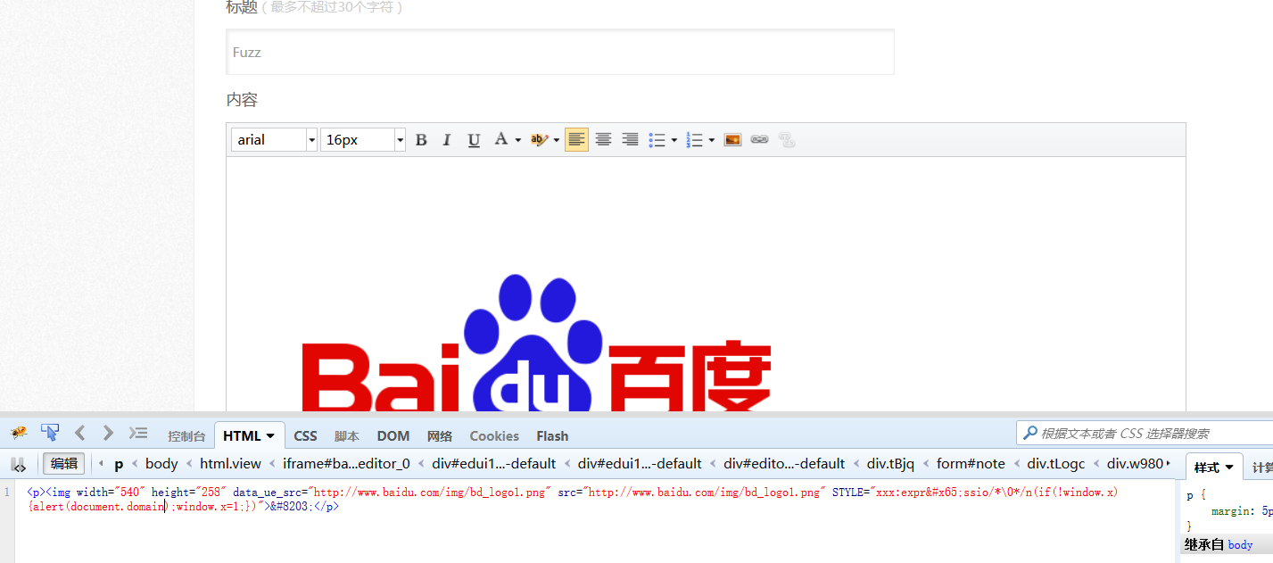
Task: Toggle break on mutate icon
Action: (18, 464)
